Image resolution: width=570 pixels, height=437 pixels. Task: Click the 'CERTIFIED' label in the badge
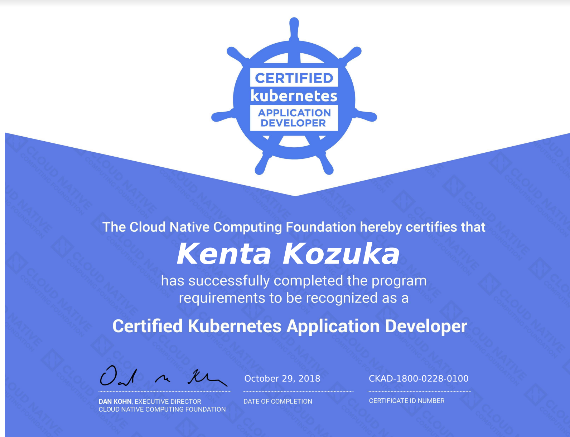coord(294,78)
